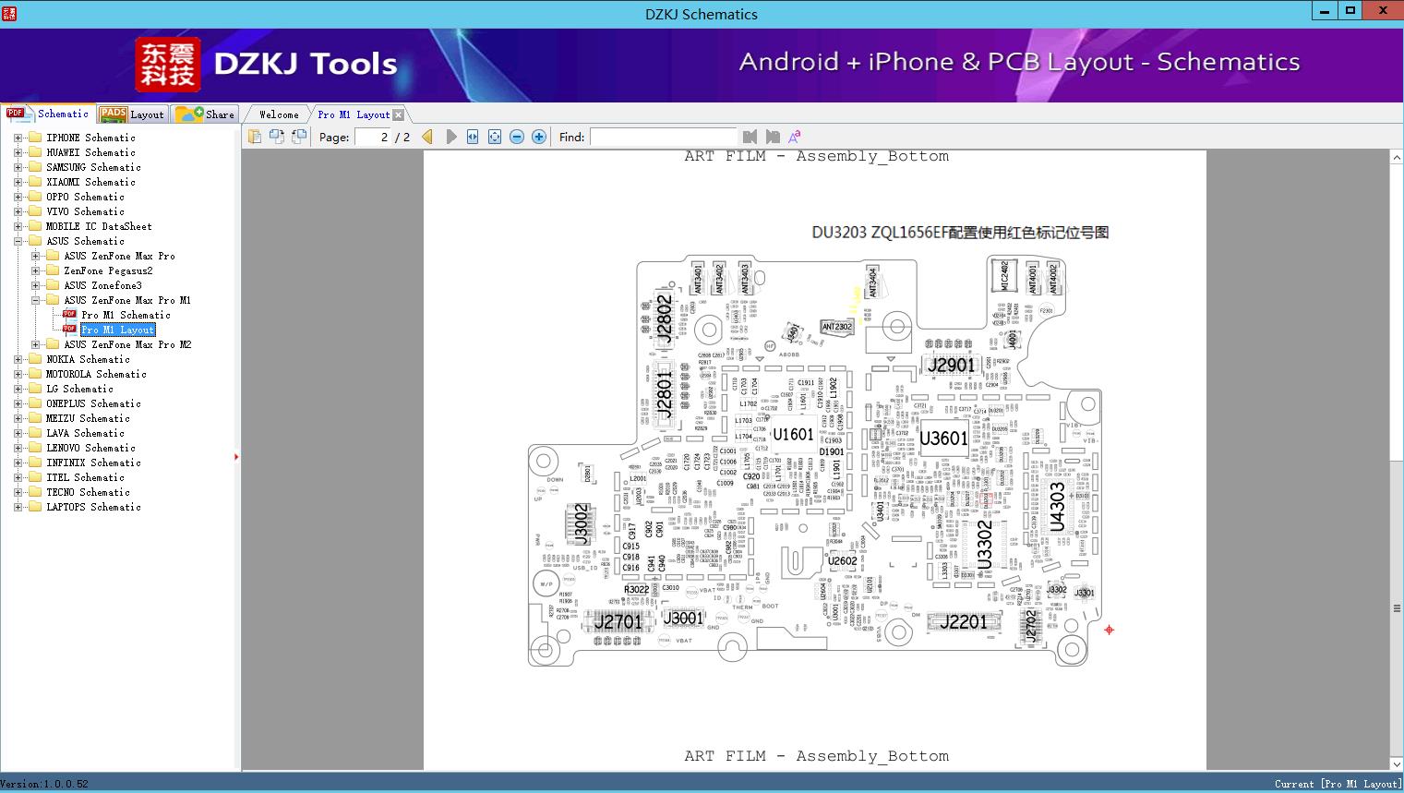Open the Pro M1 Schematic PDF
This screenshot has height=793, width=1404.
pyautogui.click(x=126, y=315)
